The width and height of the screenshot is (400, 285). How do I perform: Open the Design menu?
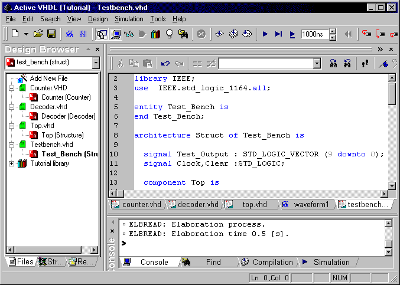[x=98, y=19]
